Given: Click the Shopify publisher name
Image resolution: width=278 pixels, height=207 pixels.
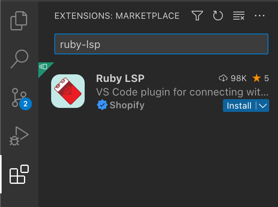Looking at the screenshot, I should pos(127,105).
